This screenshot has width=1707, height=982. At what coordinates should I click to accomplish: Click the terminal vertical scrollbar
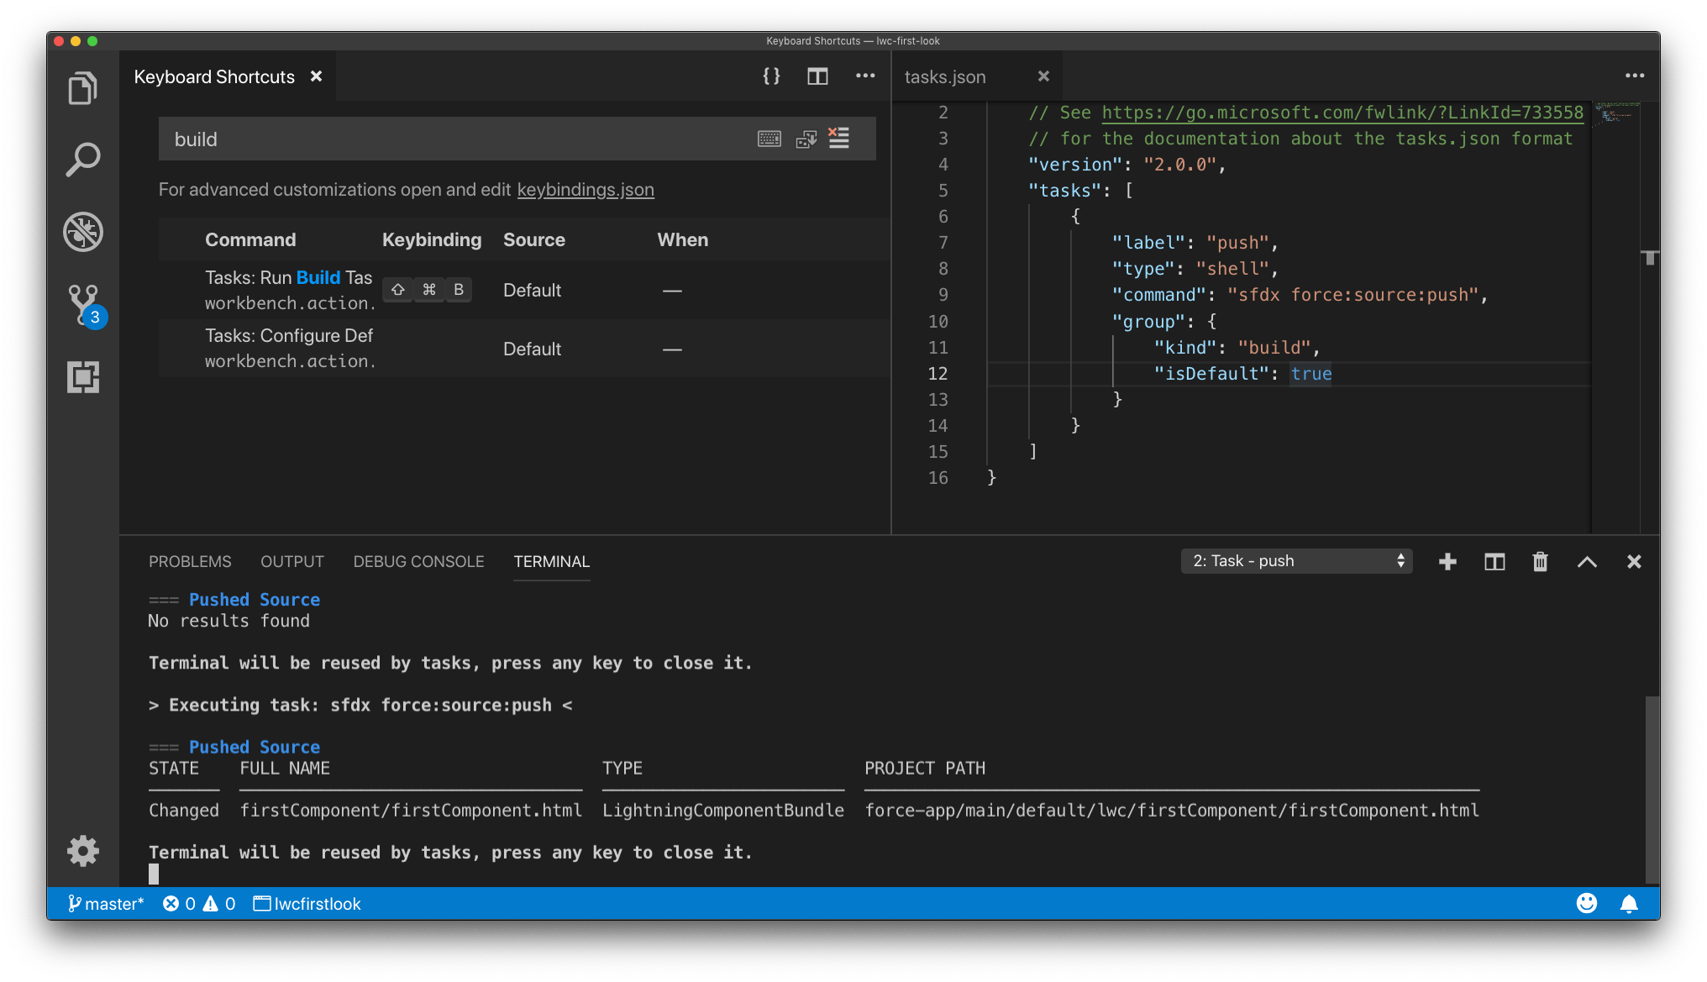(x=1652, y=790)
